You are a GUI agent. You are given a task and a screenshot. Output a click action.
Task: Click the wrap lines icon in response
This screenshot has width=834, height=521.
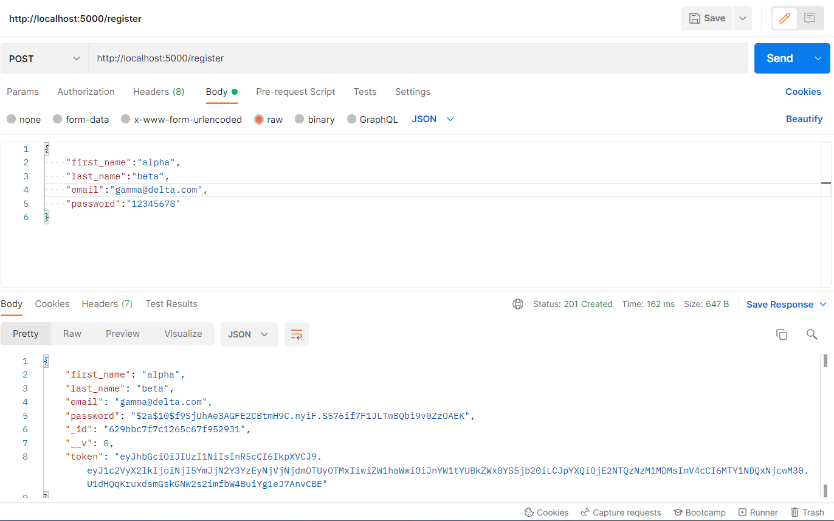297,334
